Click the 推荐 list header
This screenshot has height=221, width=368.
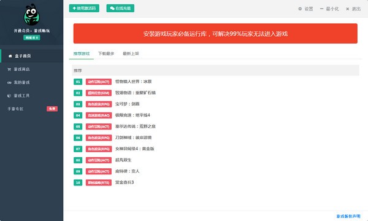[x=215, y=71]
